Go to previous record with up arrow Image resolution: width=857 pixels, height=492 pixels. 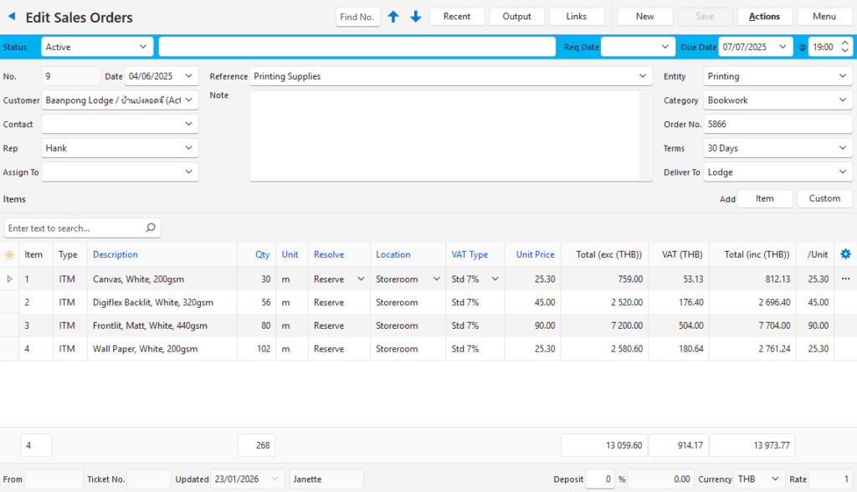(393, 17)
